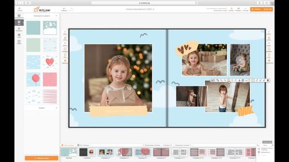The image size is (289, 162).
Task: Choose the pink striped background
Action: point(50,97)
